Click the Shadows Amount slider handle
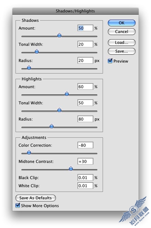Viewport: 151px width, 228px height. point(59,35)
